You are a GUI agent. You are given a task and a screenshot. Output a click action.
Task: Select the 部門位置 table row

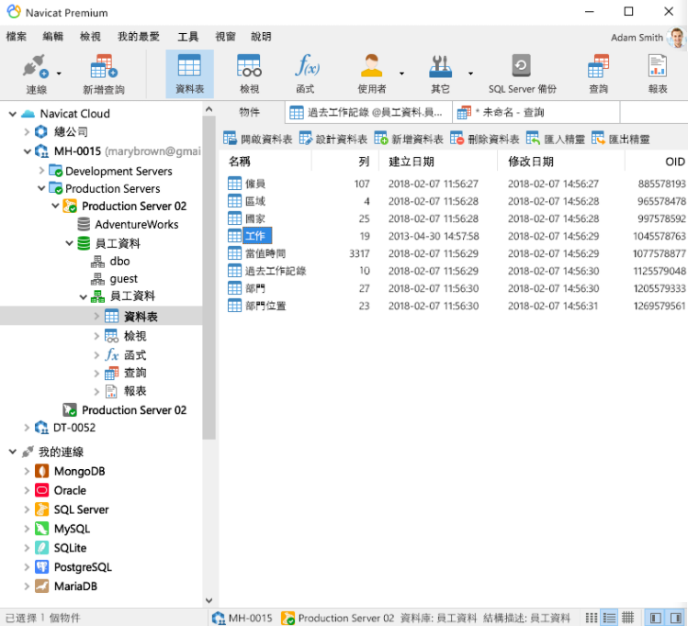[454, 306]
